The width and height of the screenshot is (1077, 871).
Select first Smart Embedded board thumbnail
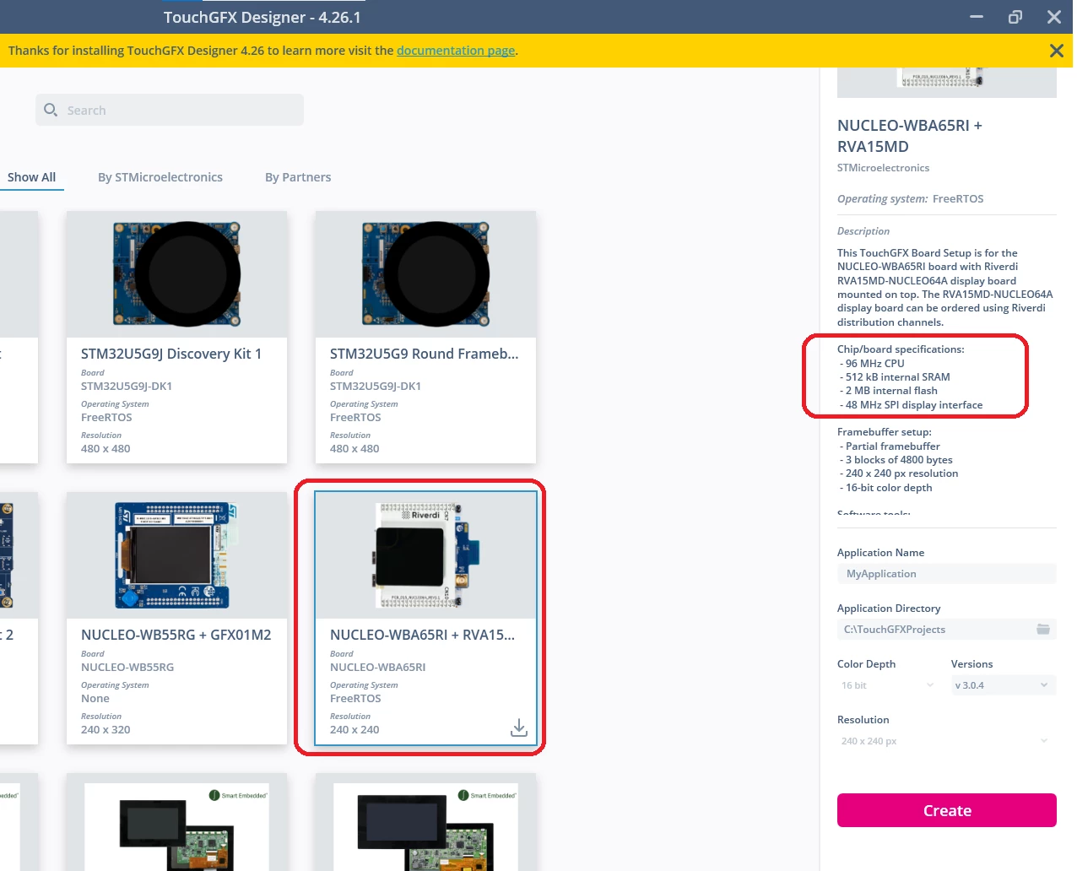[177, 827]
